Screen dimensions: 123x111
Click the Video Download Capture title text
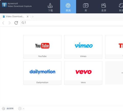pos(19,6)
